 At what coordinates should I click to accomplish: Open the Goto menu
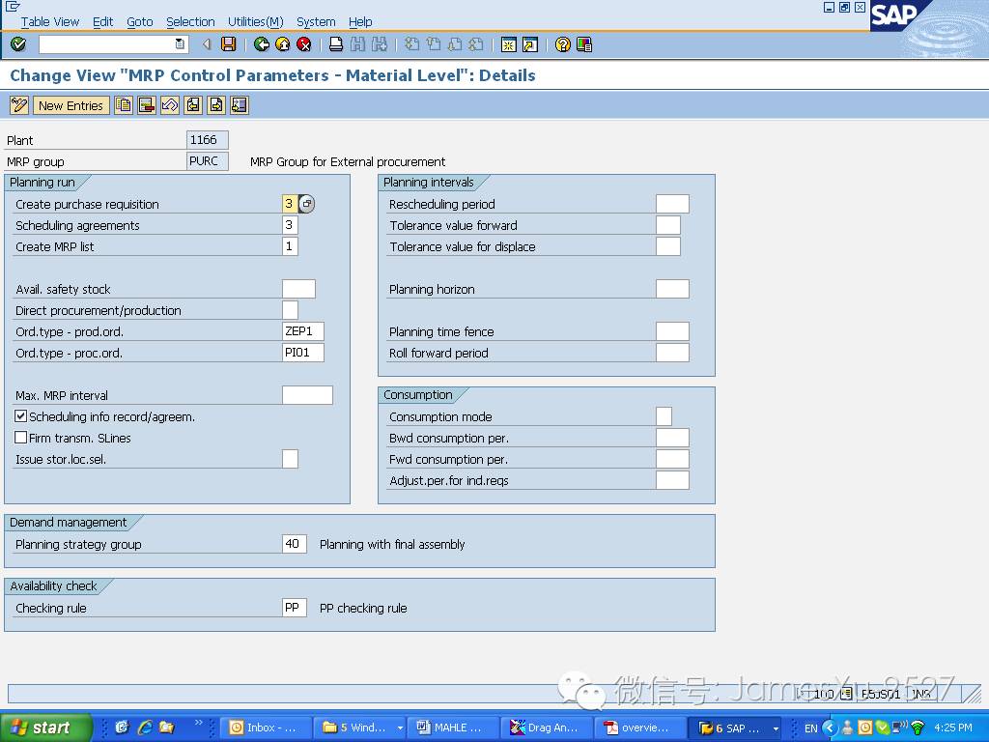point(140,22)
